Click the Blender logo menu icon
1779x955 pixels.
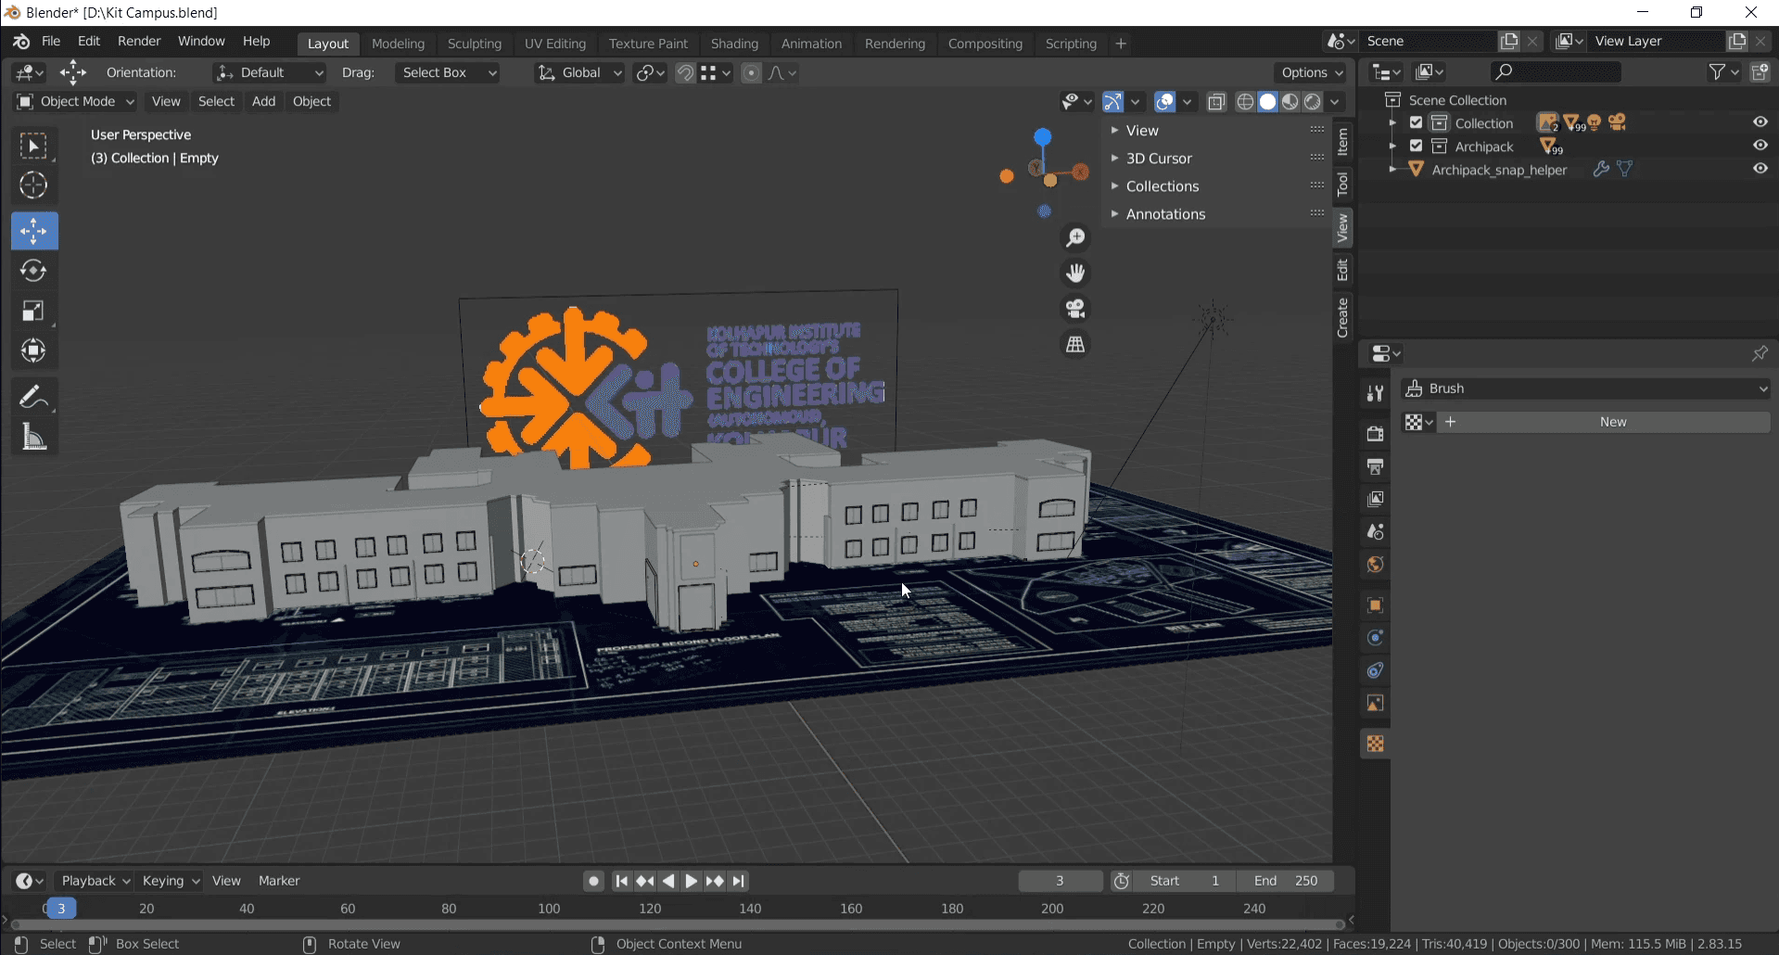coord(21,42)
